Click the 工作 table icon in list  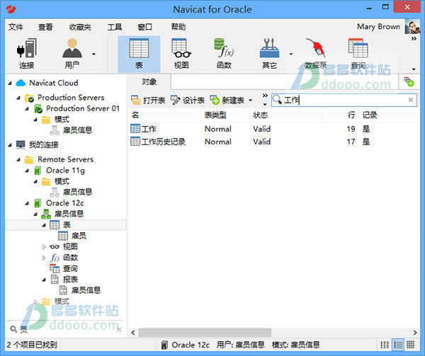135,129
